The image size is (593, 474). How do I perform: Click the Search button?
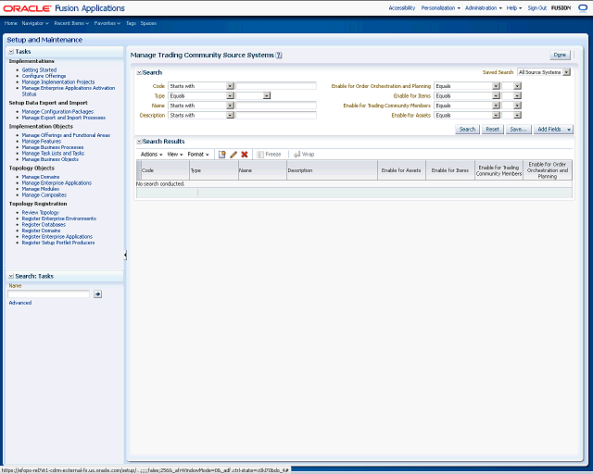467,130
